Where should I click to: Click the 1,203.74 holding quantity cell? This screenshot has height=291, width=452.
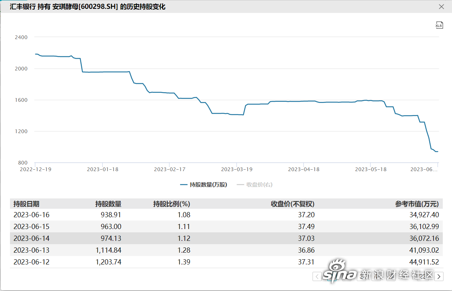point(108,262)
